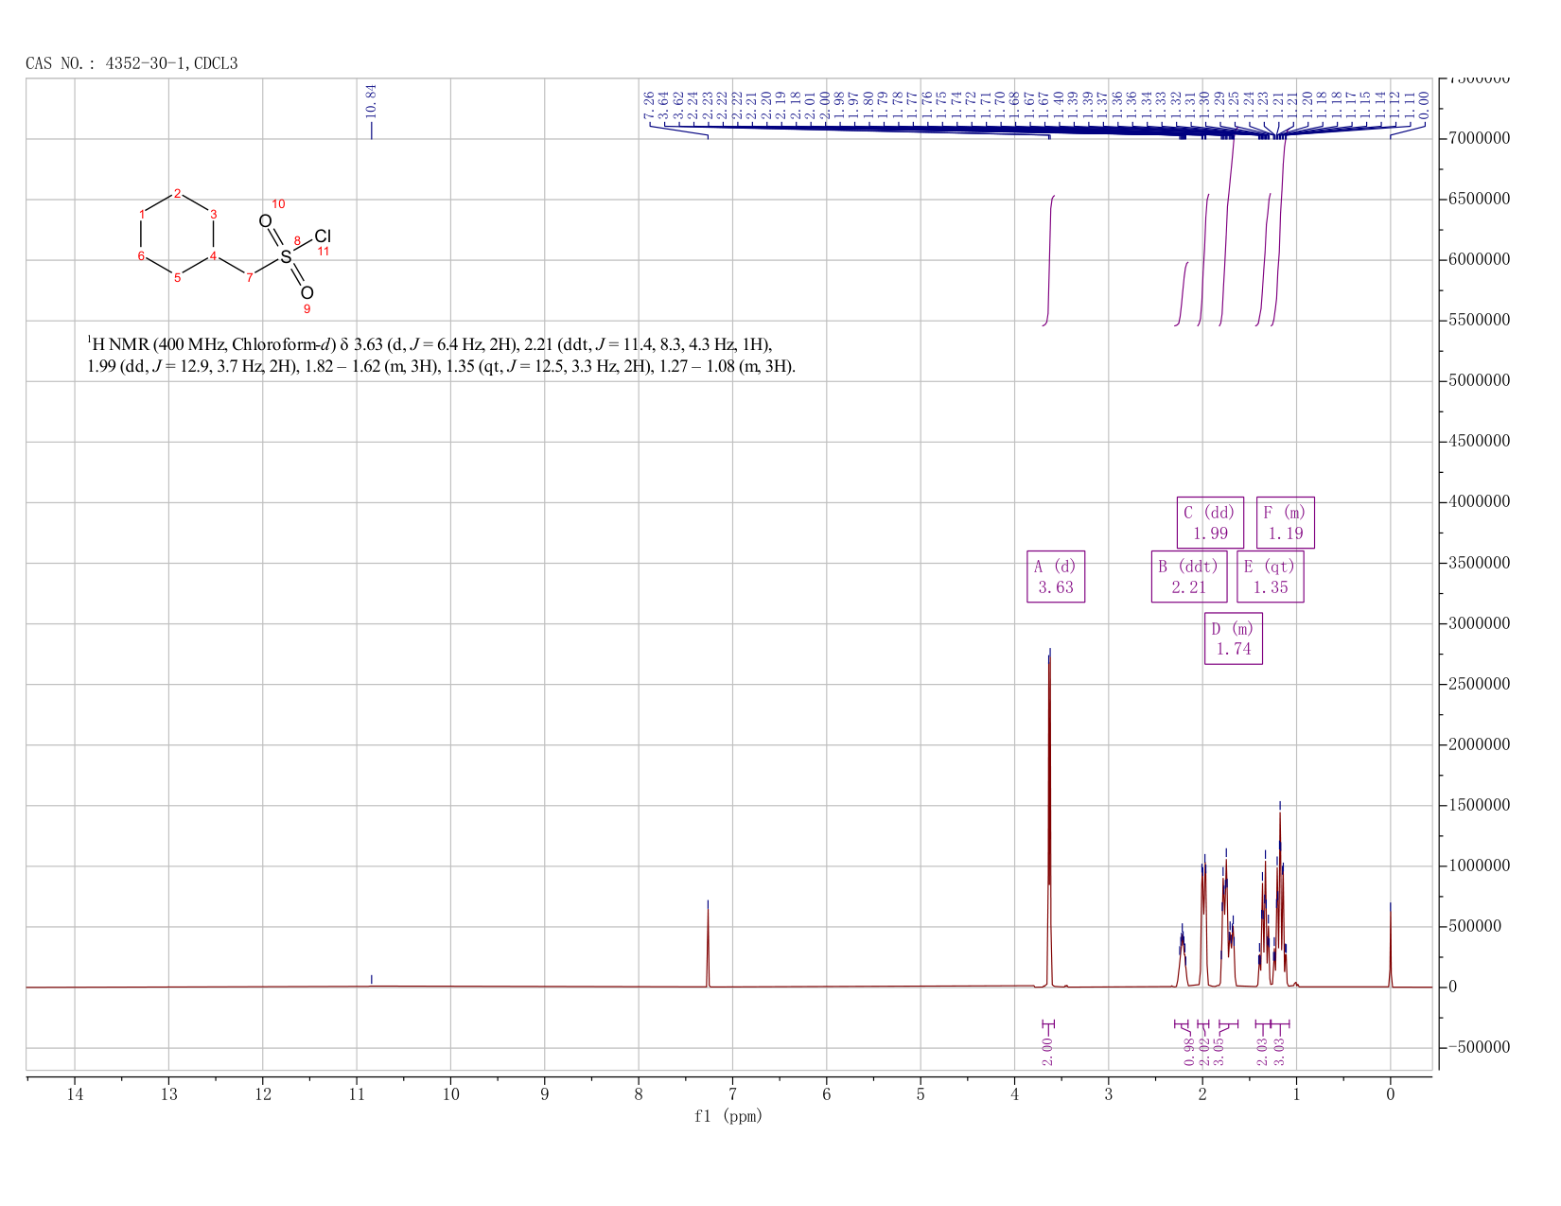Click the Cl atom in the structure

323,236
